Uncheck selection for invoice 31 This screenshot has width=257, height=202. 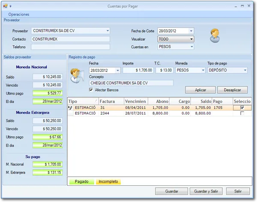pyautogui.click(x=242, y=108)
